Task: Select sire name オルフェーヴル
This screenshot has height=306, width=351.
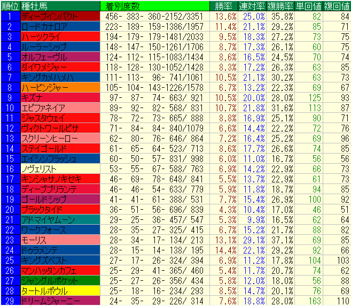Action: pos(60,57)
